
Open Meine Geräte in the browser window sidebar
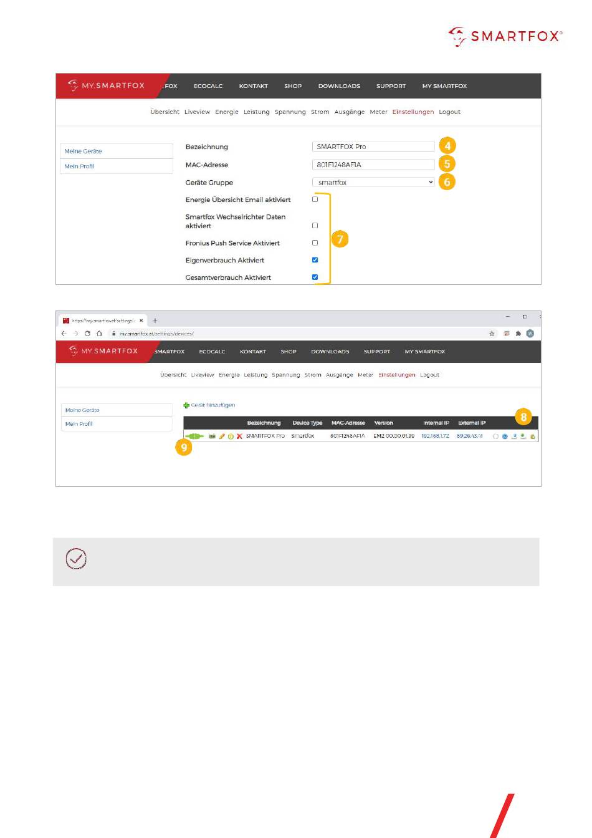coord(117,410)
